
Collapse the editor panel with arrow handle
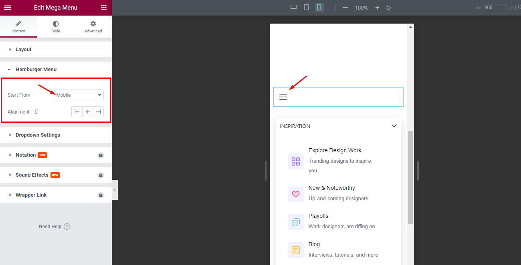(114, 190)
